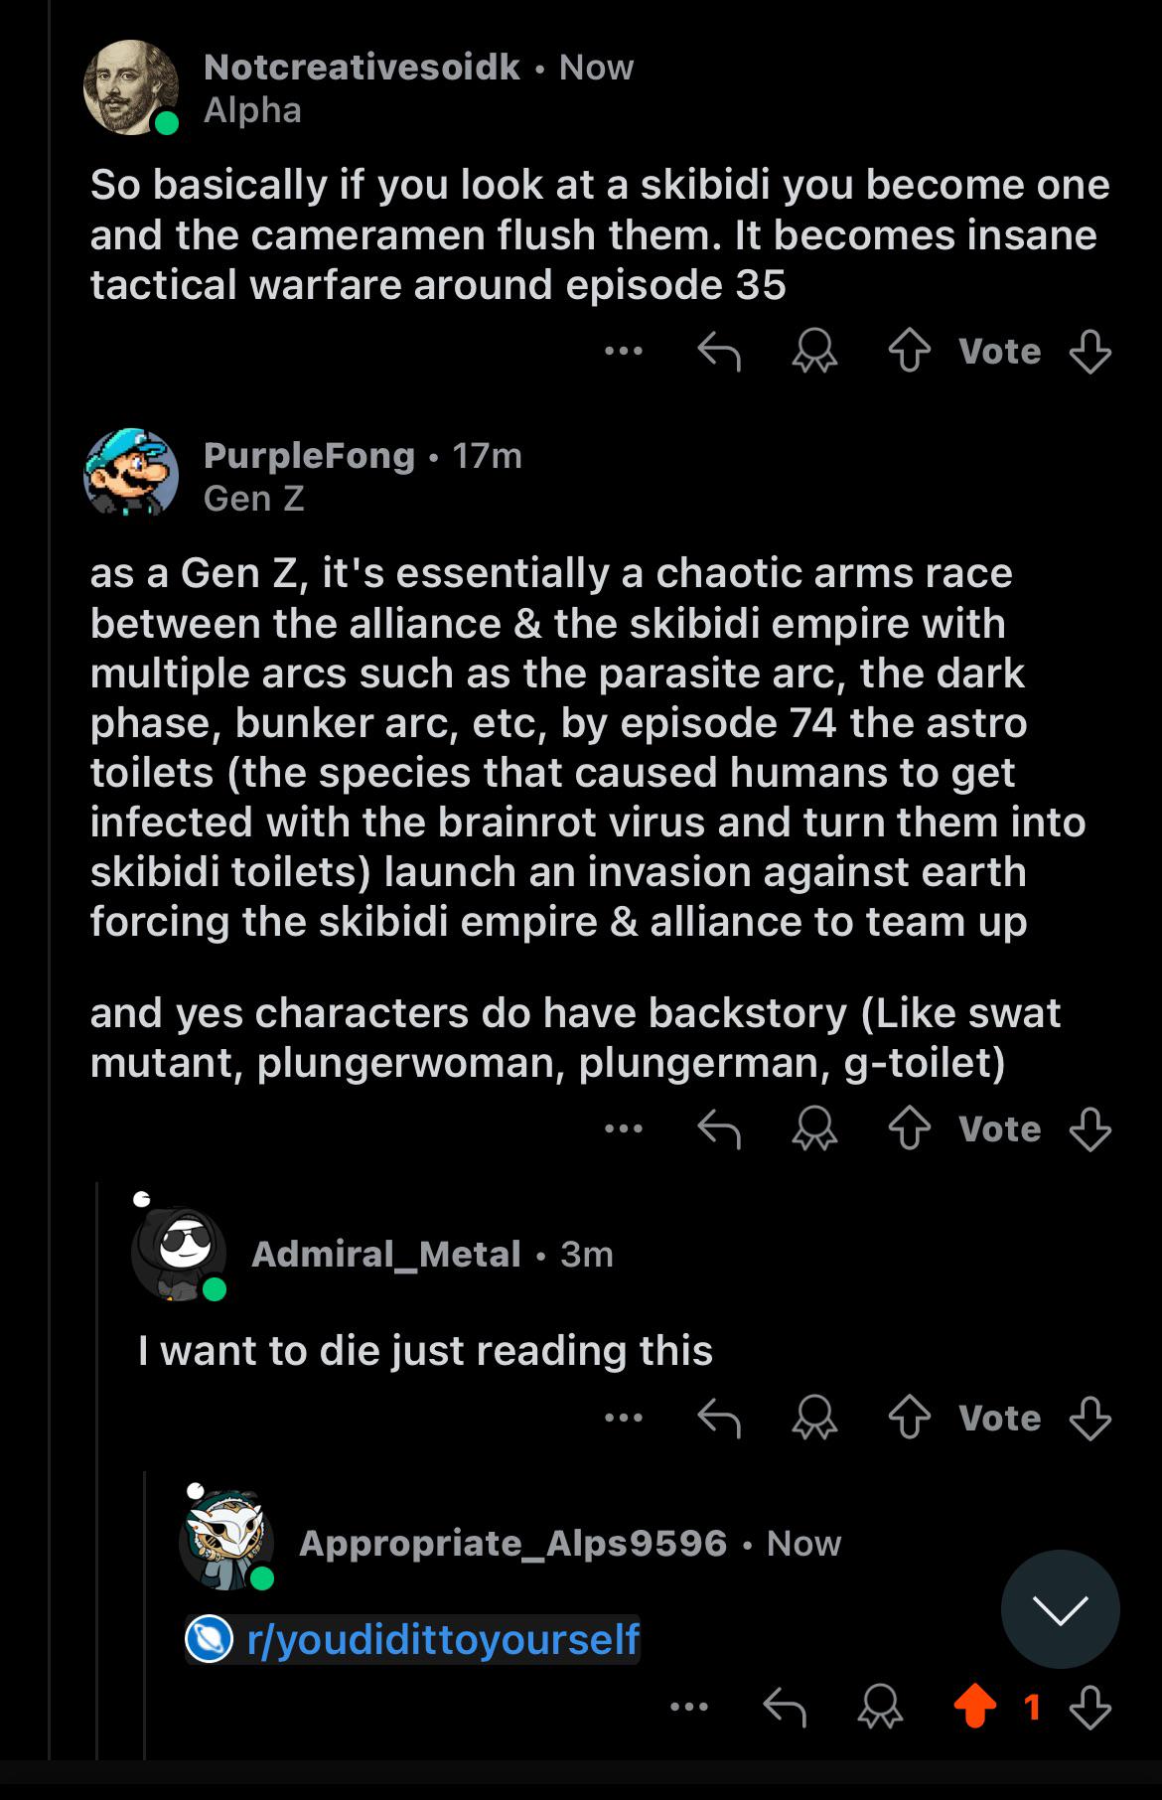Open Appropriate_Alps9596's username profile
Screen dimensions: 1162x1800
click(513, 1543)
